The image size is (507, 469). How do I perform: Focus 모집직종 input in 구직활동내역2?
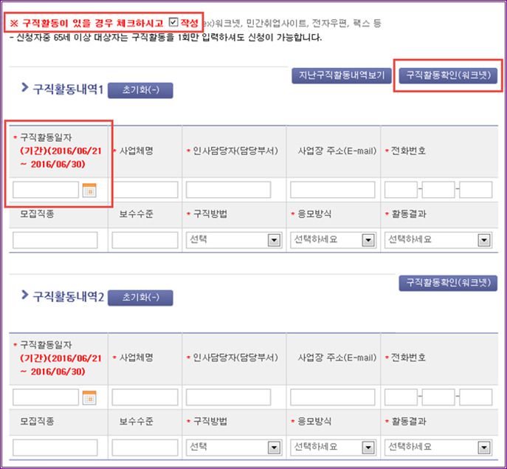tap(55, 448)
